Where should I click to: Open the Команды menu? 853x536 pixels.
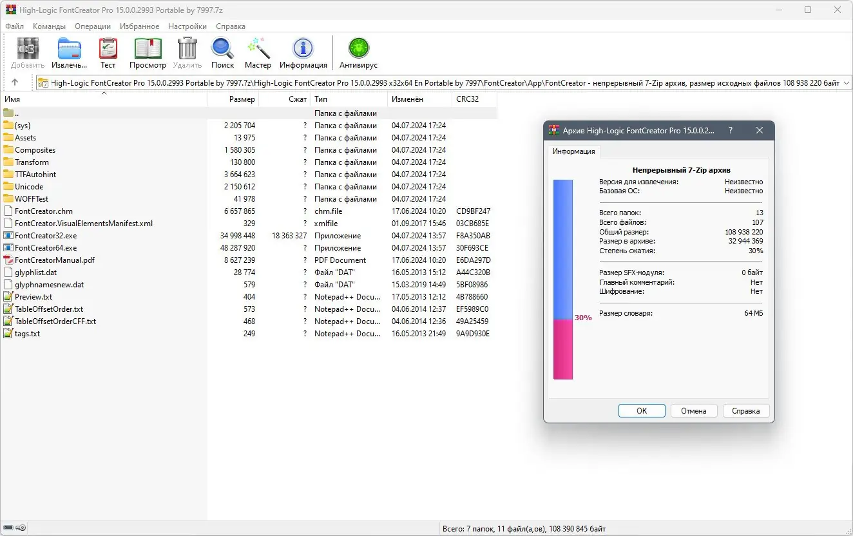tap(50, 26)
